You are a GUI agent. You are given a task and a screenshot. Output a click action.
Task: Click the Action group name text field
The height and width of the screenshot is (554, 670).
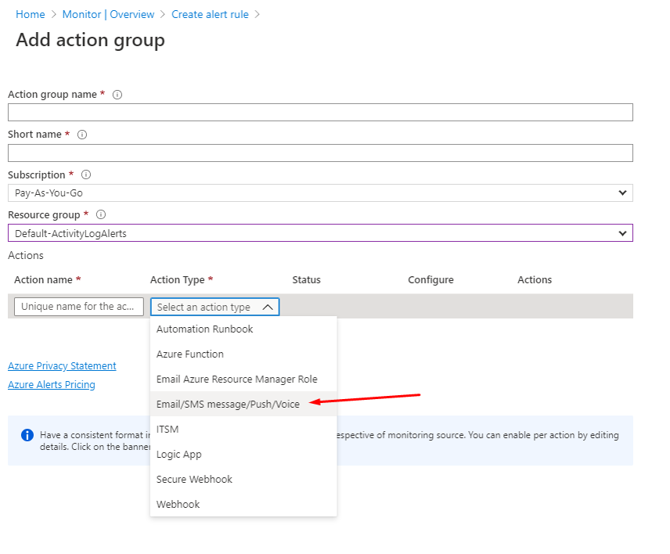[320, 113]
